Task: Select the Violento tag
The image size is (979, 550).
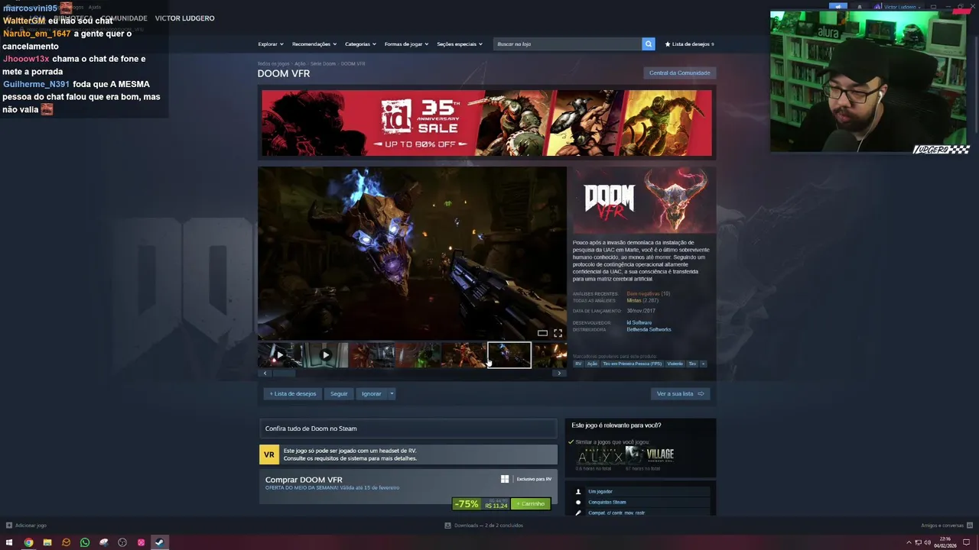Action: click(675, 364)
